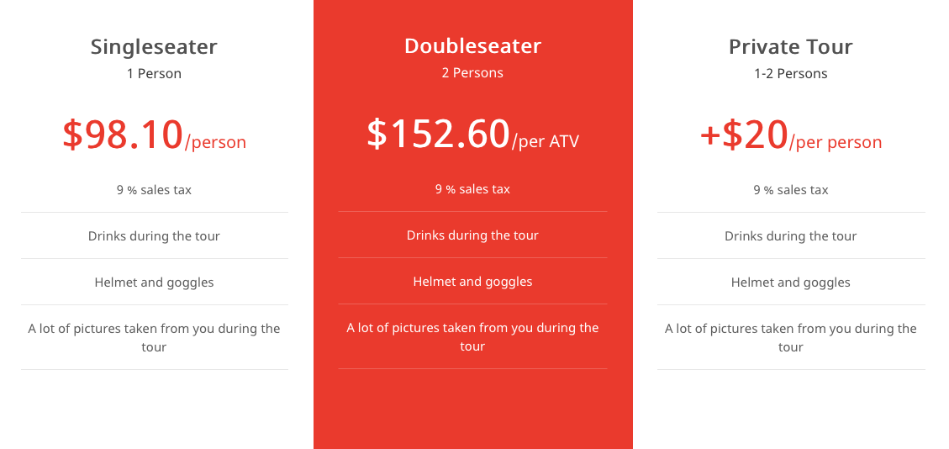The image size is (949, 449).
Task: Select the Doubleseater plan title
Action: click(472, 46)
